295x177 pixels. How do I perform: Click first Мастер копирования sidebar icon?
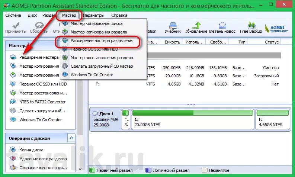coord(13,66)
